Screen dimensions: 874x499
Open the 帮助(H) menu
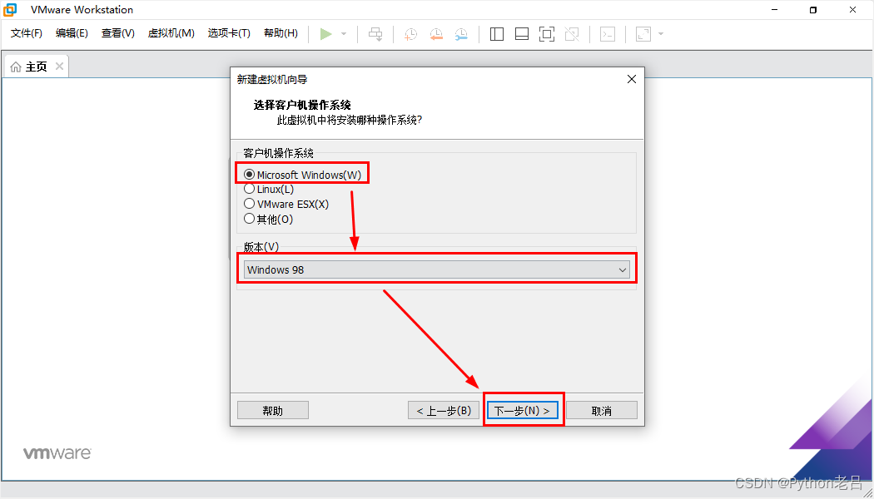click(281, 33)
